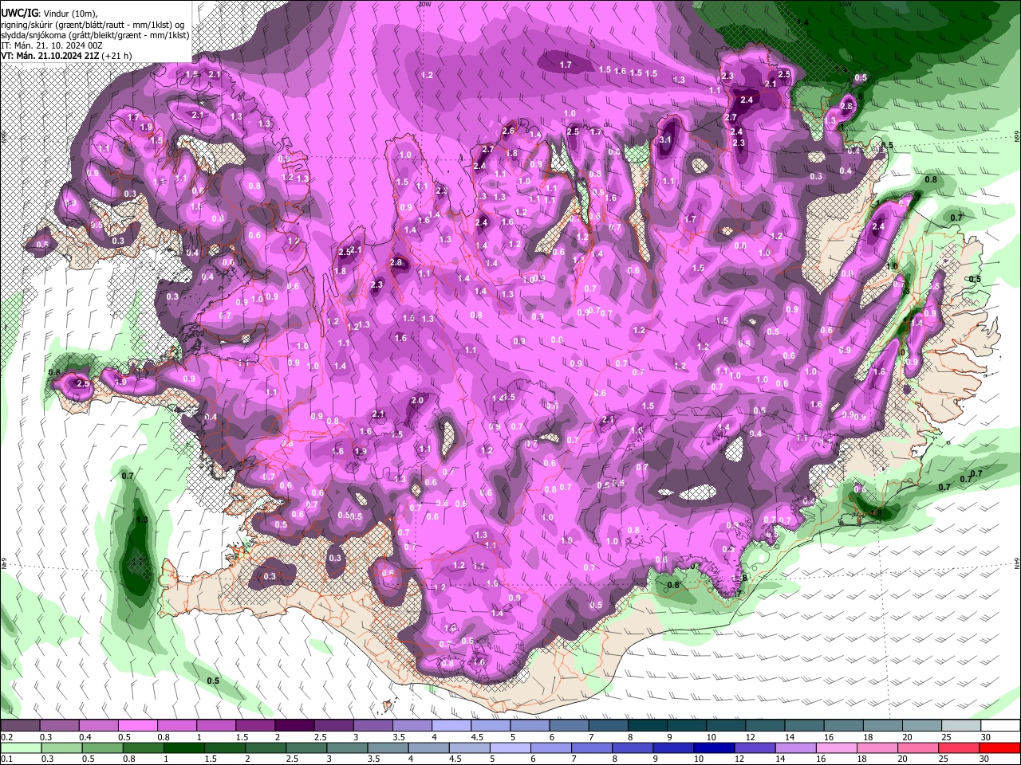The height and width of the screenshot is (765, 1021).
Task: Click the '3.1' precipitation value on map
Action: point(666,140)
